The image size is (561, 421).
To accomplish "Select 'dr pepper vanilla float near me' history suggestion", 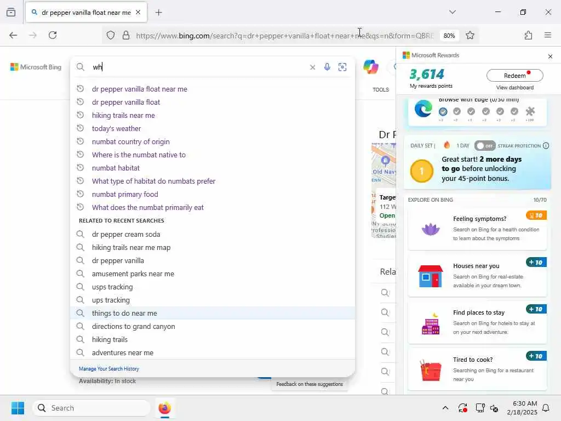I will tap(213, 89).
